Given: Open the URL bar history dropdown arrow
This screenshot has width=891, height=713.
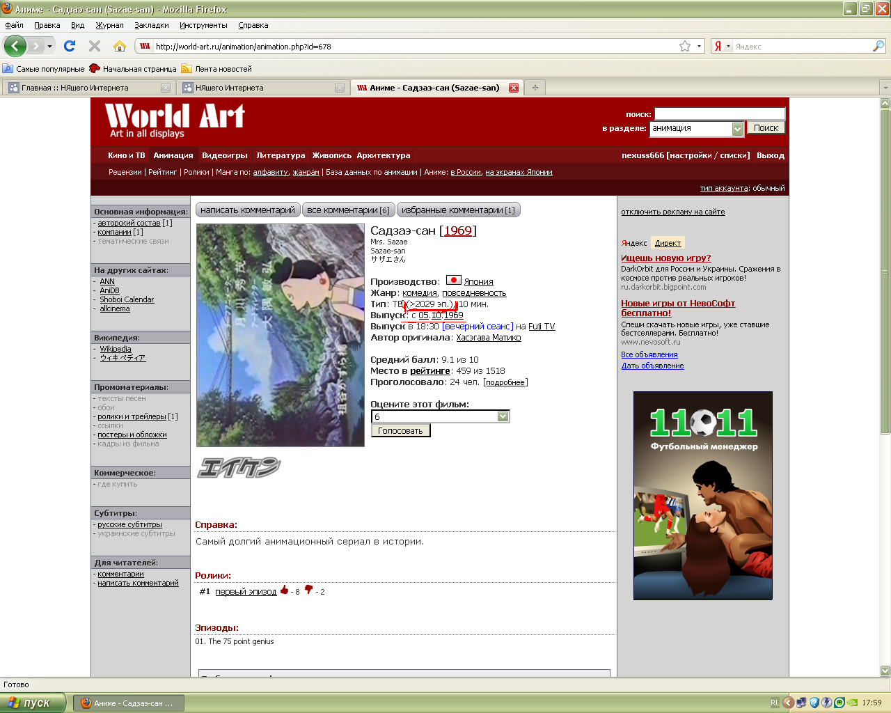Looking at the screenshot, I should pos(698,46).
